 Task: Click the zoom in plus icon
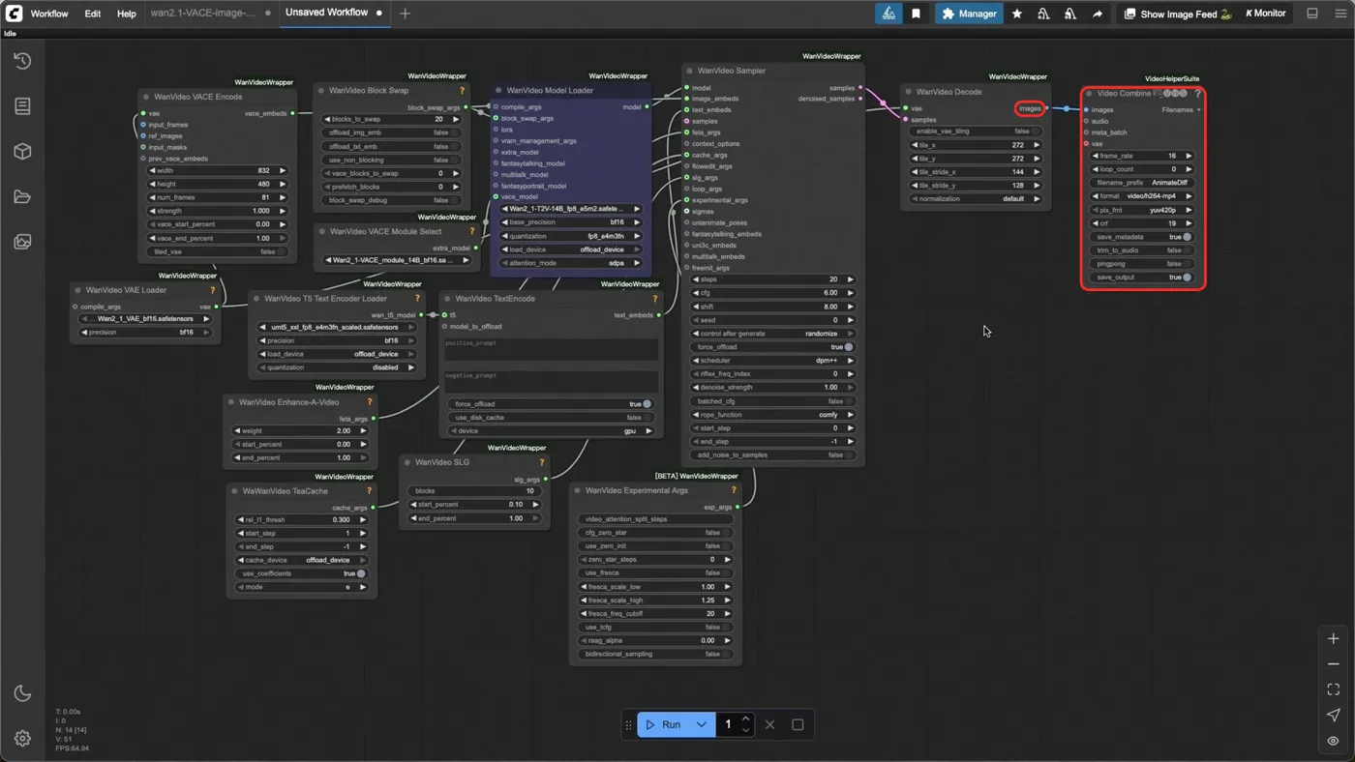[x=1333, y=638]
